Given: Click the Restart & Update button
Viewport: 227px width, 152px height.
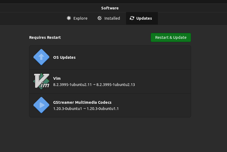Looking at the screenshot, I should pos(171,37).
